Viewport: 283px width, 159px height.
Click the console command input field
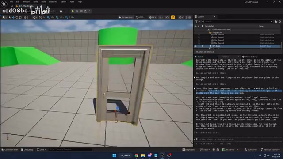(70, 150)
